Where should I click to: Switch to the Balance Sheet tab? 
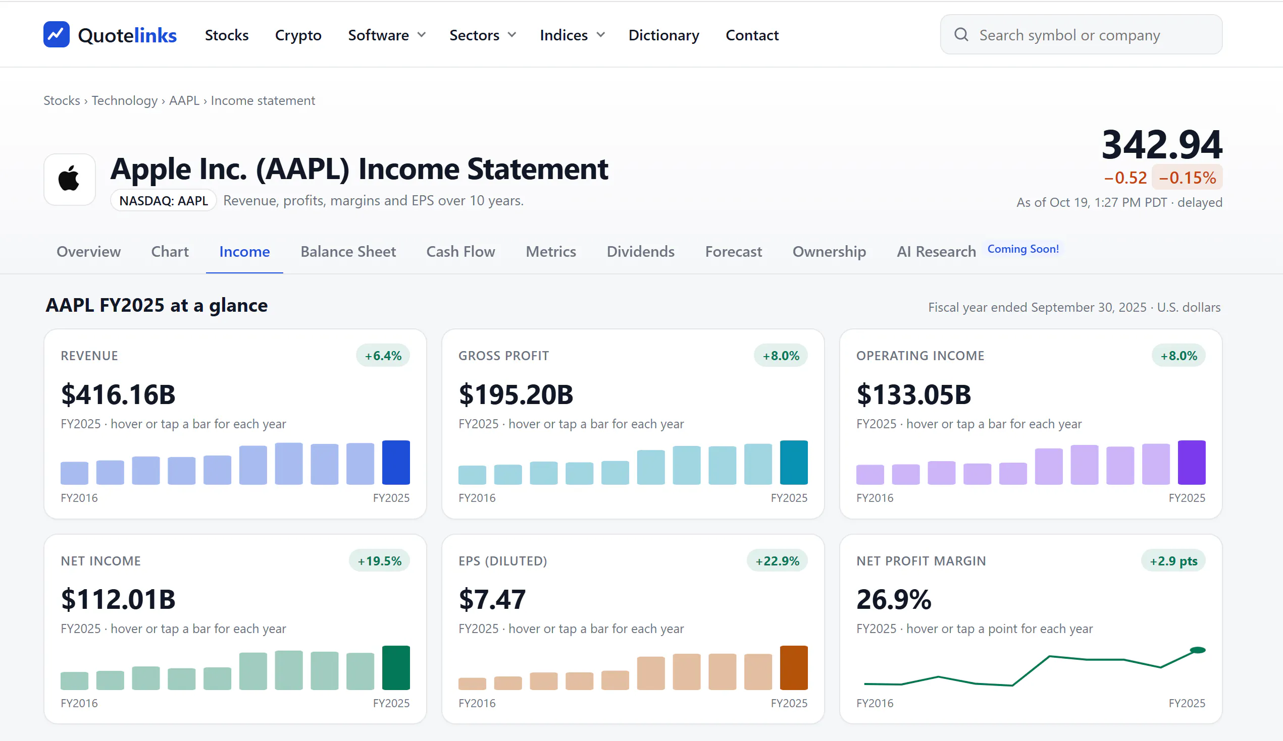point(348,252)
